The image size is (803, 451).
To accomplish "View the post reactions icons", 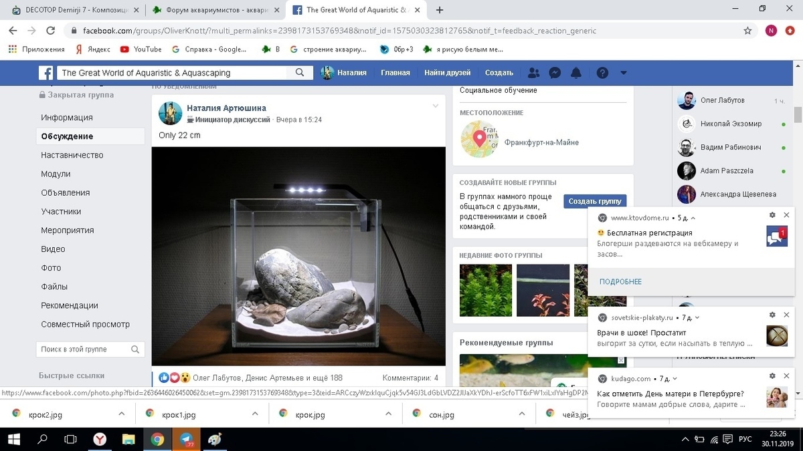I will click(174, 378).
